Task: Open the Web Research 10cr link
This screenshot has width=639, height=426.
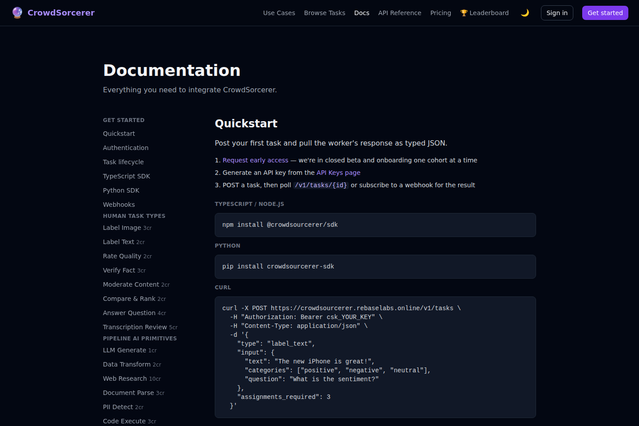Action: (x=132, y=379)
